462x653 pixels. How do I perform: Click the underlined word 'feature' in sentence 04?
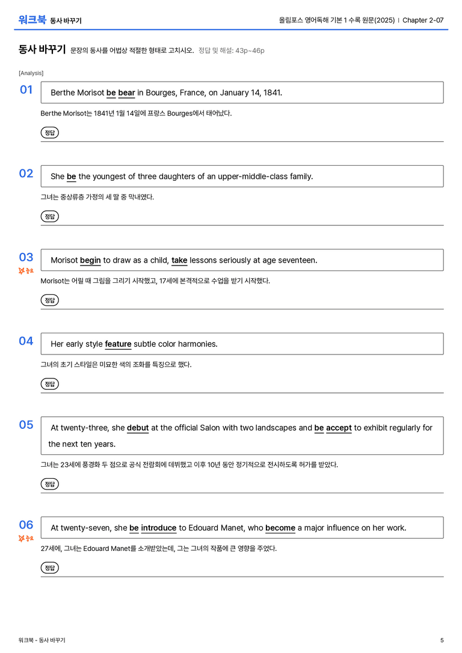tap(118, 344)
